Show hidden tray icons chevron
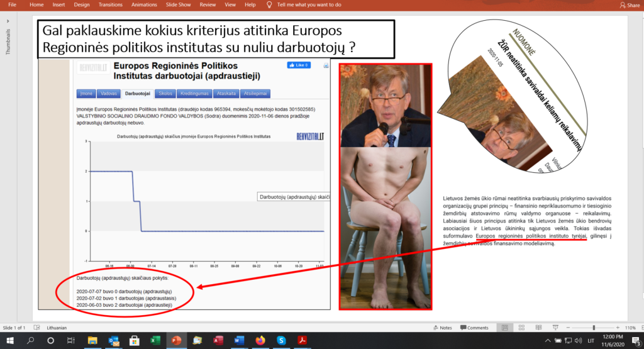 548,340
